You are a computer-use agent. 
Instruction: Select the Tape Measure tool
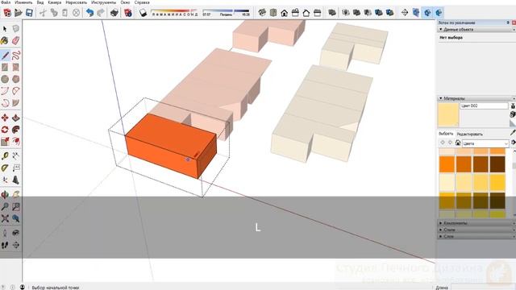(x=5, y=156)
